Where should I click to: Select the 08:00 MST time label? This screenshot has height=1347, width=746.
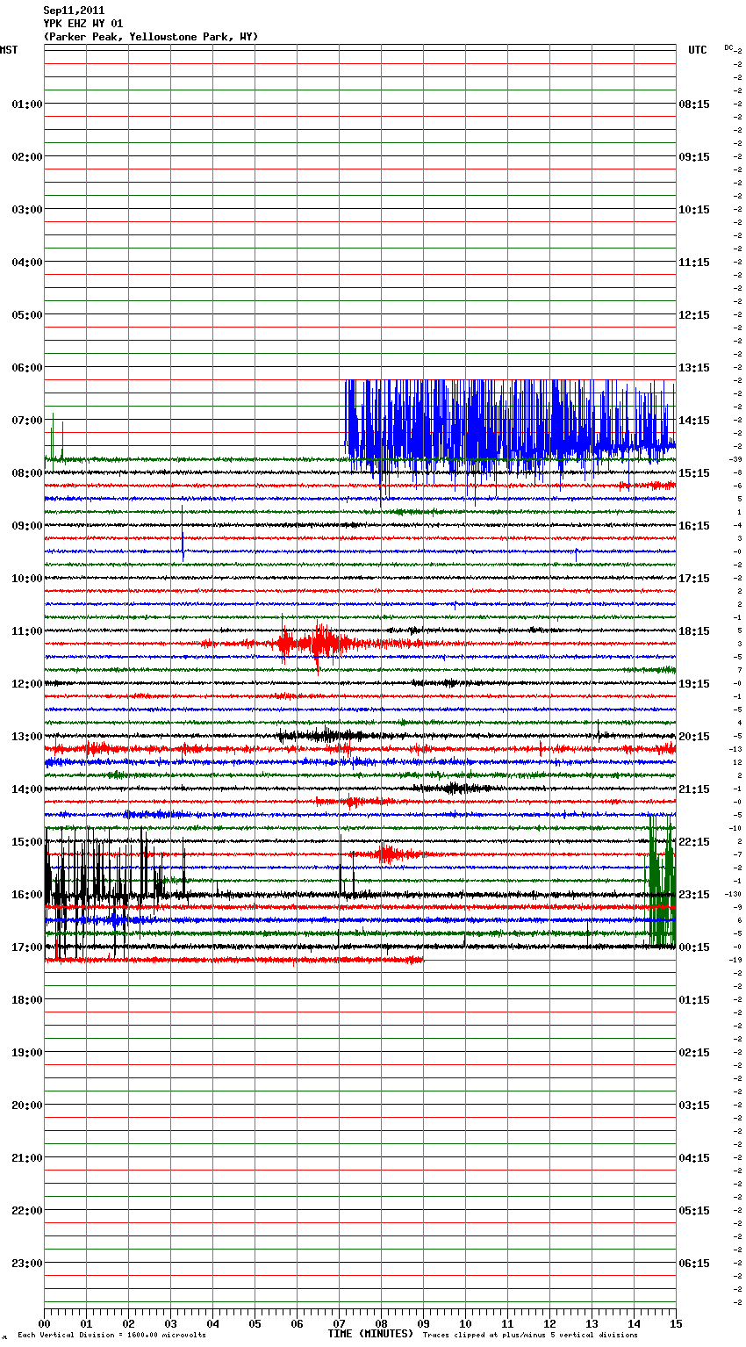click(x=26, y=473)
